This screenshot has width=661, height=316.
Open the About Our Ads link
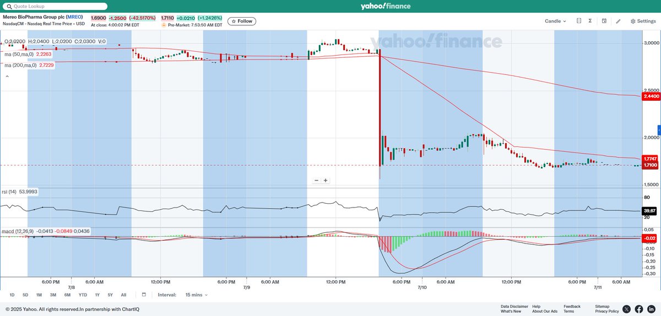[545, 312]
